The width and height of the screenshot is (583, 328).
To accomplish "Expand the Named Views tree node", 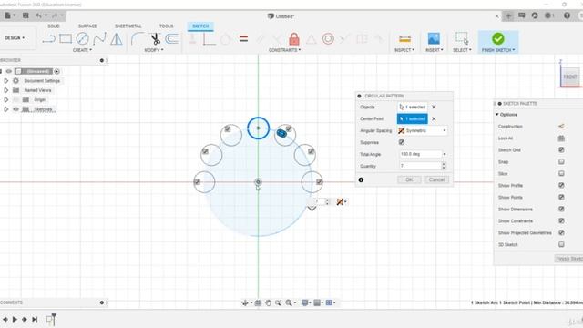I will click(6, 90).
